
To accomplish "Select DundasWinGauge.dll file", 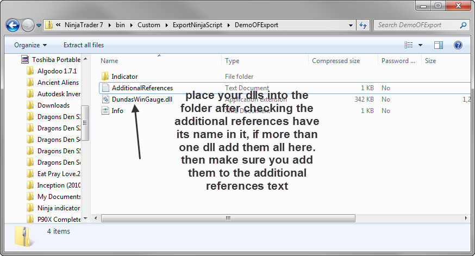I will [142, 99].
